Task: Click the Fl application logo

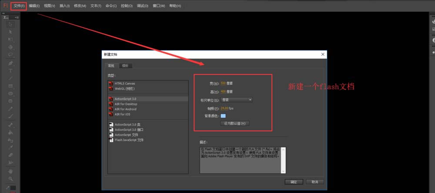Action: (6, 6)
